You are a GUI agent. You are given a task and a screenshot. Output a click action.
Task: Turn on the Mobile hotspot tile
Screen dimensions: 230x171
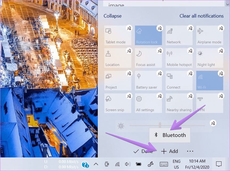pyautogui.click(x=179, y=58)
